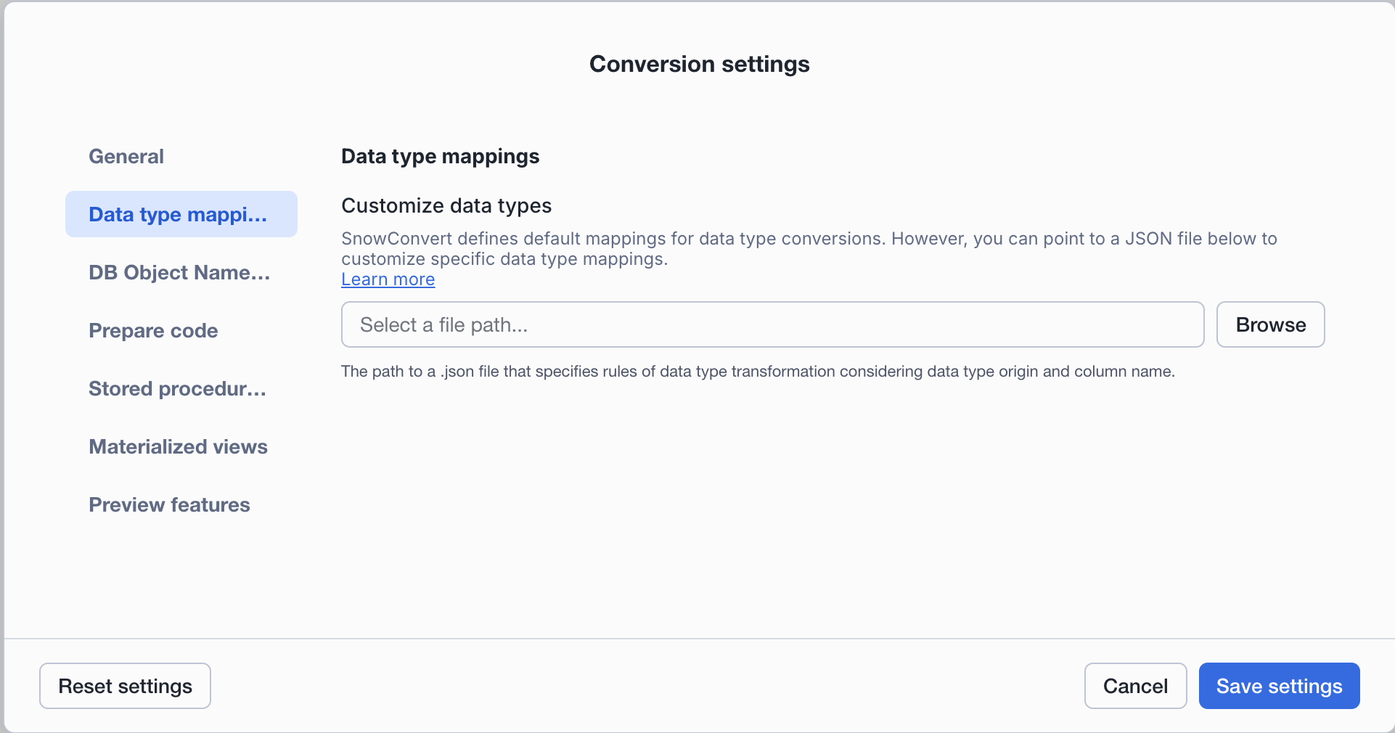Apply settings with Save settings button
The height and width of the screenshot is (733, 1395).
1278,685
